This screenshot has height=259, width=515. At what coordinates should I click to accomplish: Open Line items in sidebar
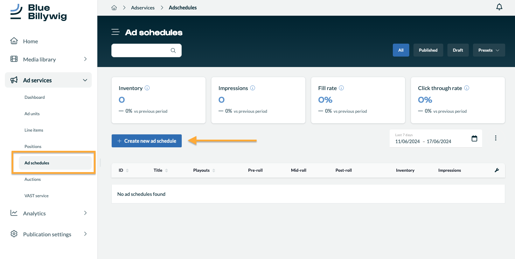[34, 130]
